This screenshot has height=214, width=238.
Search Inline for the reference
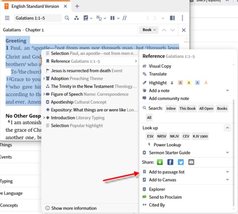pos(171,109)
